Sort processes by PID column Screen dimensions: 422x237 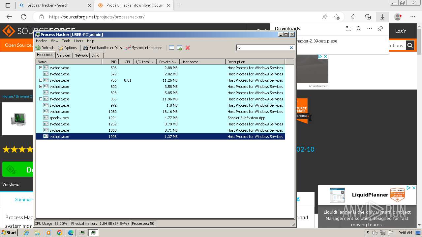110,62
